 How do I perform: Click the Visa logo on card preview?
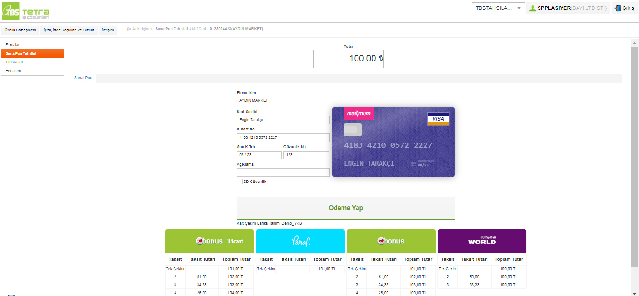pos(438,119)
